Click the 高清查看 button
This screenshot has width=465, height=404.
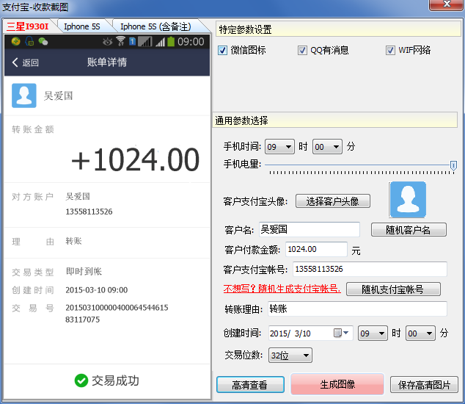coord(250,385)
